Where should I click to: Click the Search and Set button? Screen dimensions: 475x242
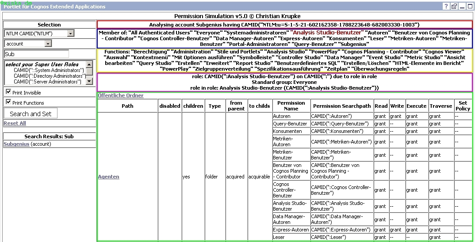[x=31, y=114]
